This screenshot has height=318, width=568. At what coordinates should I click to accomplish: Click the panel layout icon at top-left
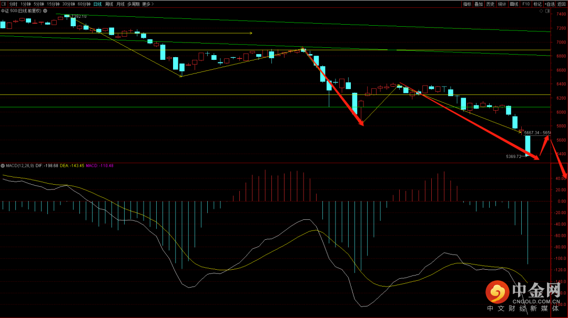(x=3, y=4)
